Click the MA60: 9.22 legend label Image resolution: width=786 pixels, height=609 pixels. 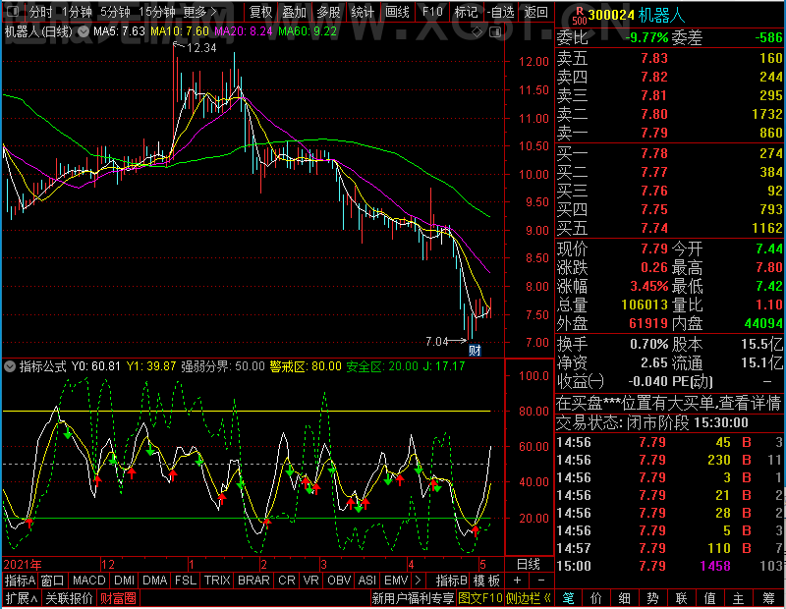(308, 31)
